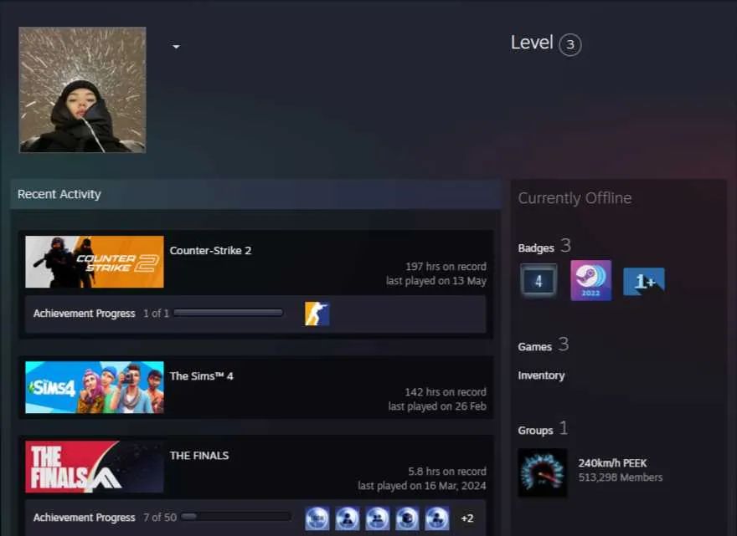Click the 'Currently Offline' status text
Viewport: 737px width, 536px height.
[x=575, y=198]
